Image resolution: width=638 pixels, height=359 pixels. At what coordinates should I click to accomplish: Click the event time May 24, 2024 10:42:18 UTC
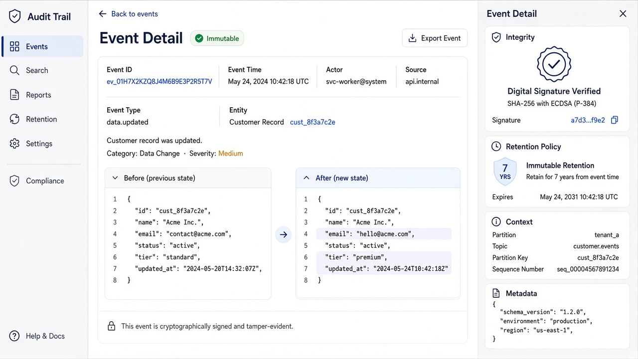268,82
